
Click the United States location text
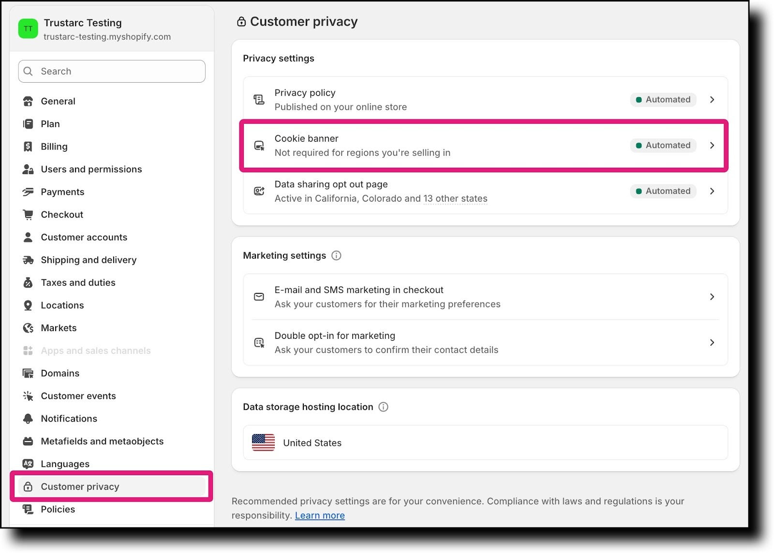(x=312, y=443)
